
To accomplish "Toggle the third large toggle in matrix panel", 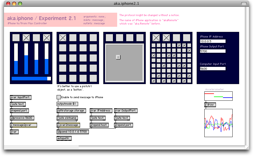I will (176, 38).
